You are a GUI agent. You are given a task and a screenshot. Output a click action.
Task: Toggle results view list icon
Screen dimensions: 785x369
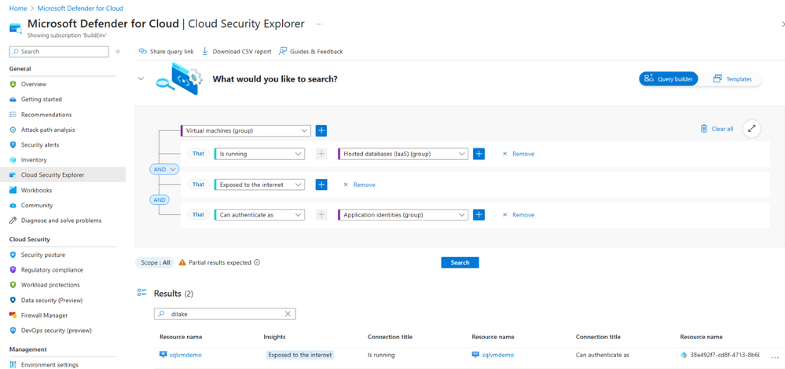click(141, 293)
